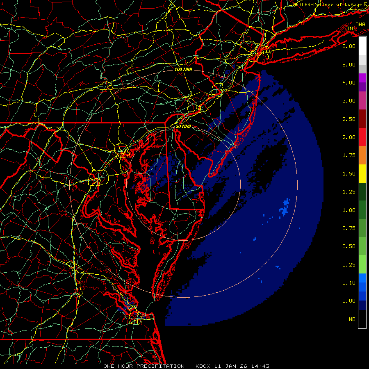Click the 1.50 legend value
This screenshot has width=369, height=369.
pyautogui.click(x=349, y=174)
